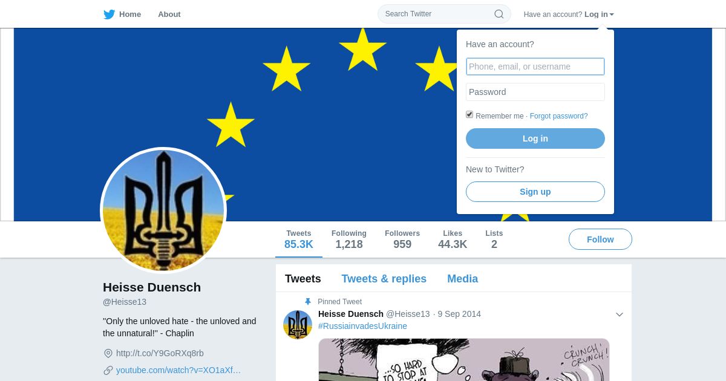Click the Follow button
This screenshot has height=381, width=726.
click(600, 239)
